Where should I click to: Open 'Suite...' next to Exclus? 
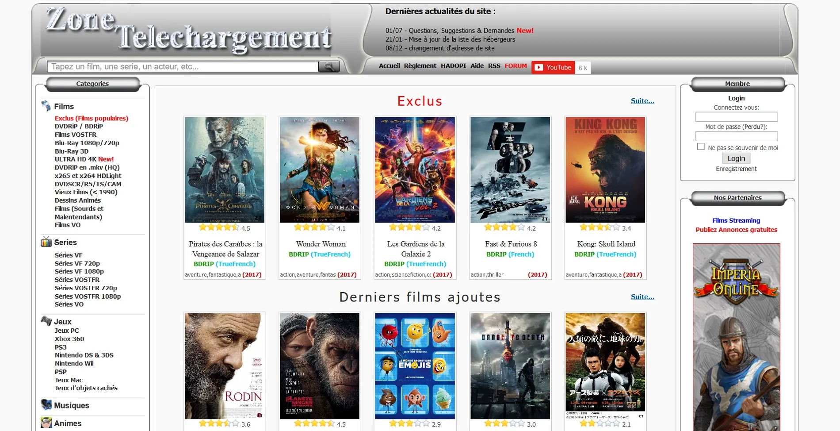pos(642,100)
